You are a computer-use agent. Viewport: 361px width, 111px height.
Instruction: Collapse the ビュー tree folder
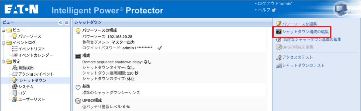(3, 30)
